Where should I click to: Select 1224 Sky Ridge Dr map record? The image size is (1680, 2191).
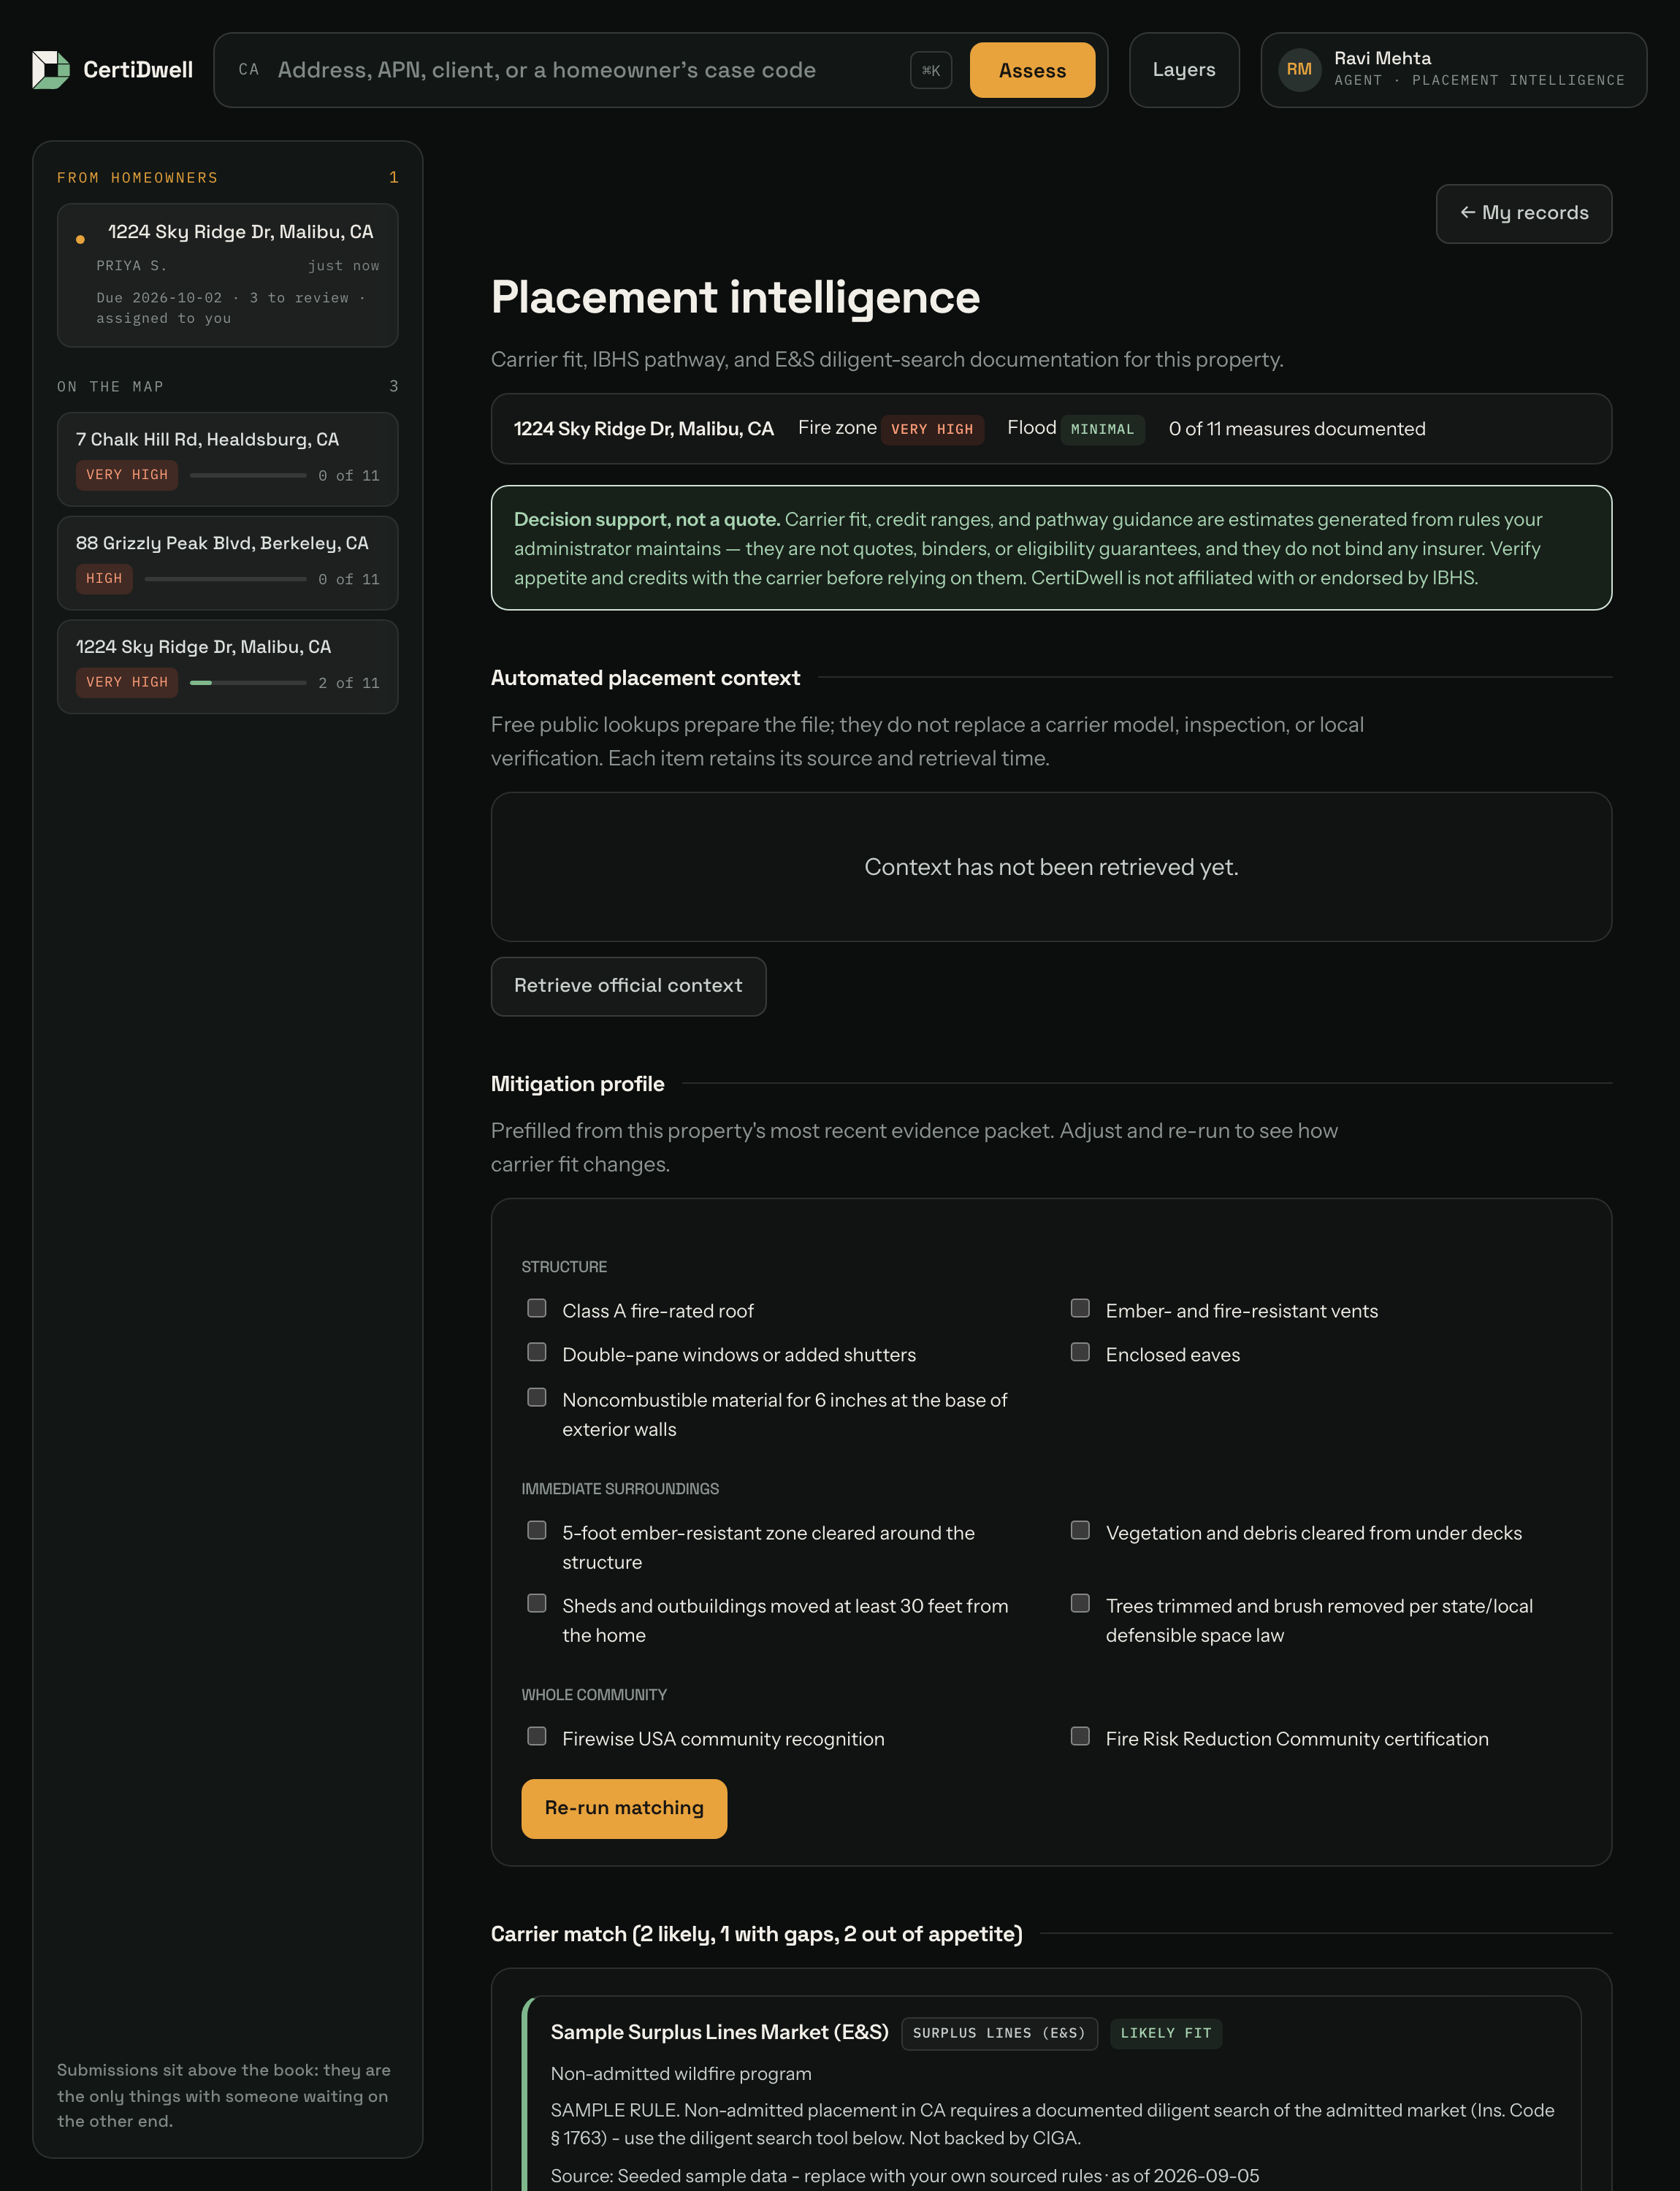(228, 667)
